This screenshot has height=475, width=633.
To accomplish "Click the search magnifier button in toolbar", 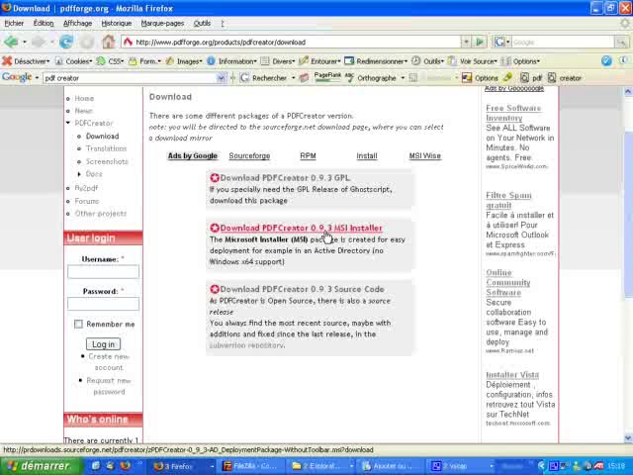I will [621, 42].
